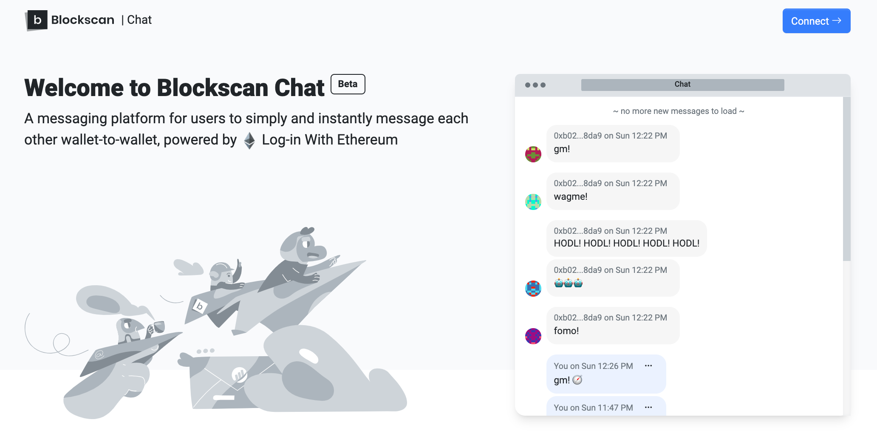877x448 pixels.
Task: Click 'Log-in With Ethereum' text
Action: click(330, 140)
